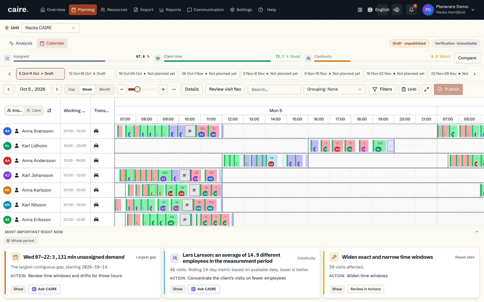Adjust the timeline zoom slider handle

click(x=137, y=89)
